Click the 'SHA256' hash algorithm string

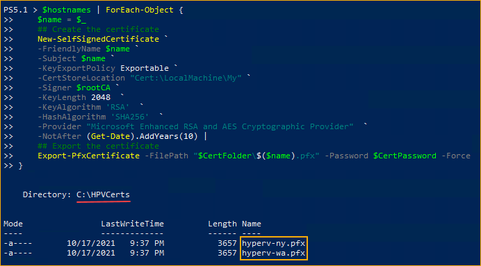127,117
